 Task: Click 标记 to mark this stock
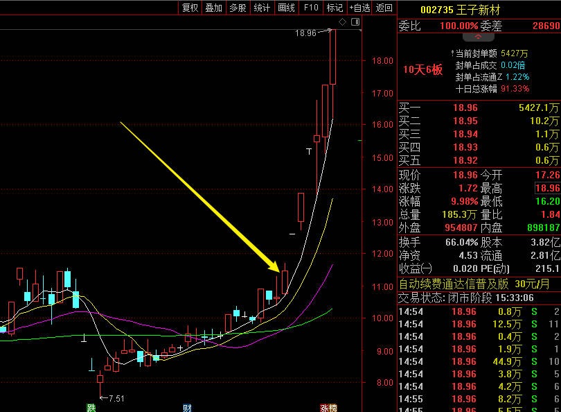pyautogui.click(x=335, y=8)
